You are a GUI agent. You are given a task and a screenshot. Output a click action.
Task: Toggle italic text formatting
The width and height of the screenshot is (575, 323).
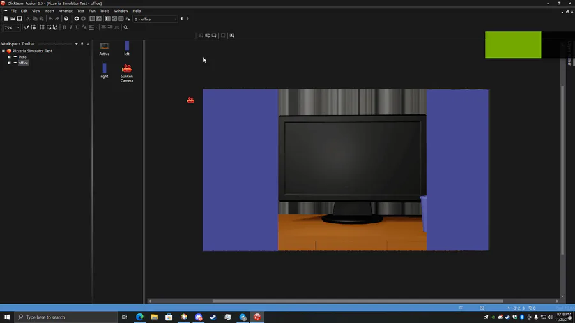pyautogui.click(x=70, y=27)
